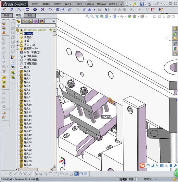The height and width of the screenshot is (182, 178).
Task: Toggle the shaded with edges display button
Action: (76, 174)
